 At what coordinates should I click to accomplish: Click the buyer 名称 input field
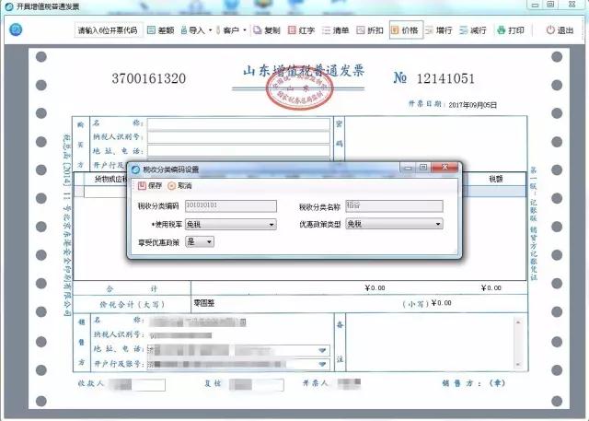point(238,123)
